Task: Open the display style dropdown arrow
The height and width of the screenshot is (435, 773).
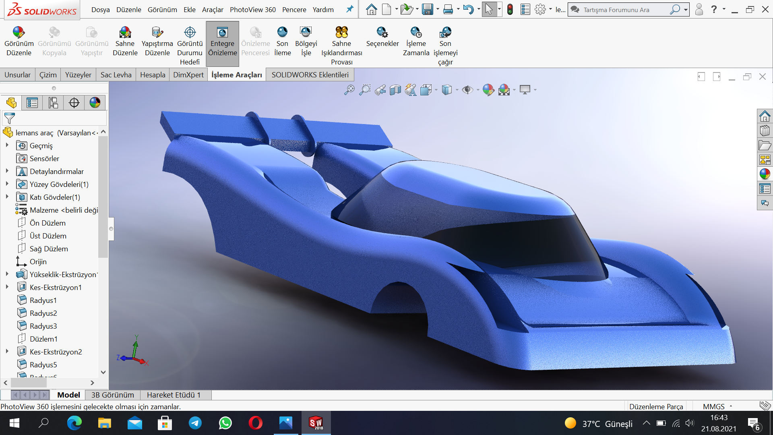Action: (457, 90)
